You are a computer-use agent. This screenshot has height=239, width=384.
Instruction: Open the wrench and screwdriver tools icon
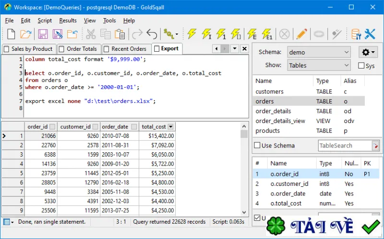(x=370, y=34)
